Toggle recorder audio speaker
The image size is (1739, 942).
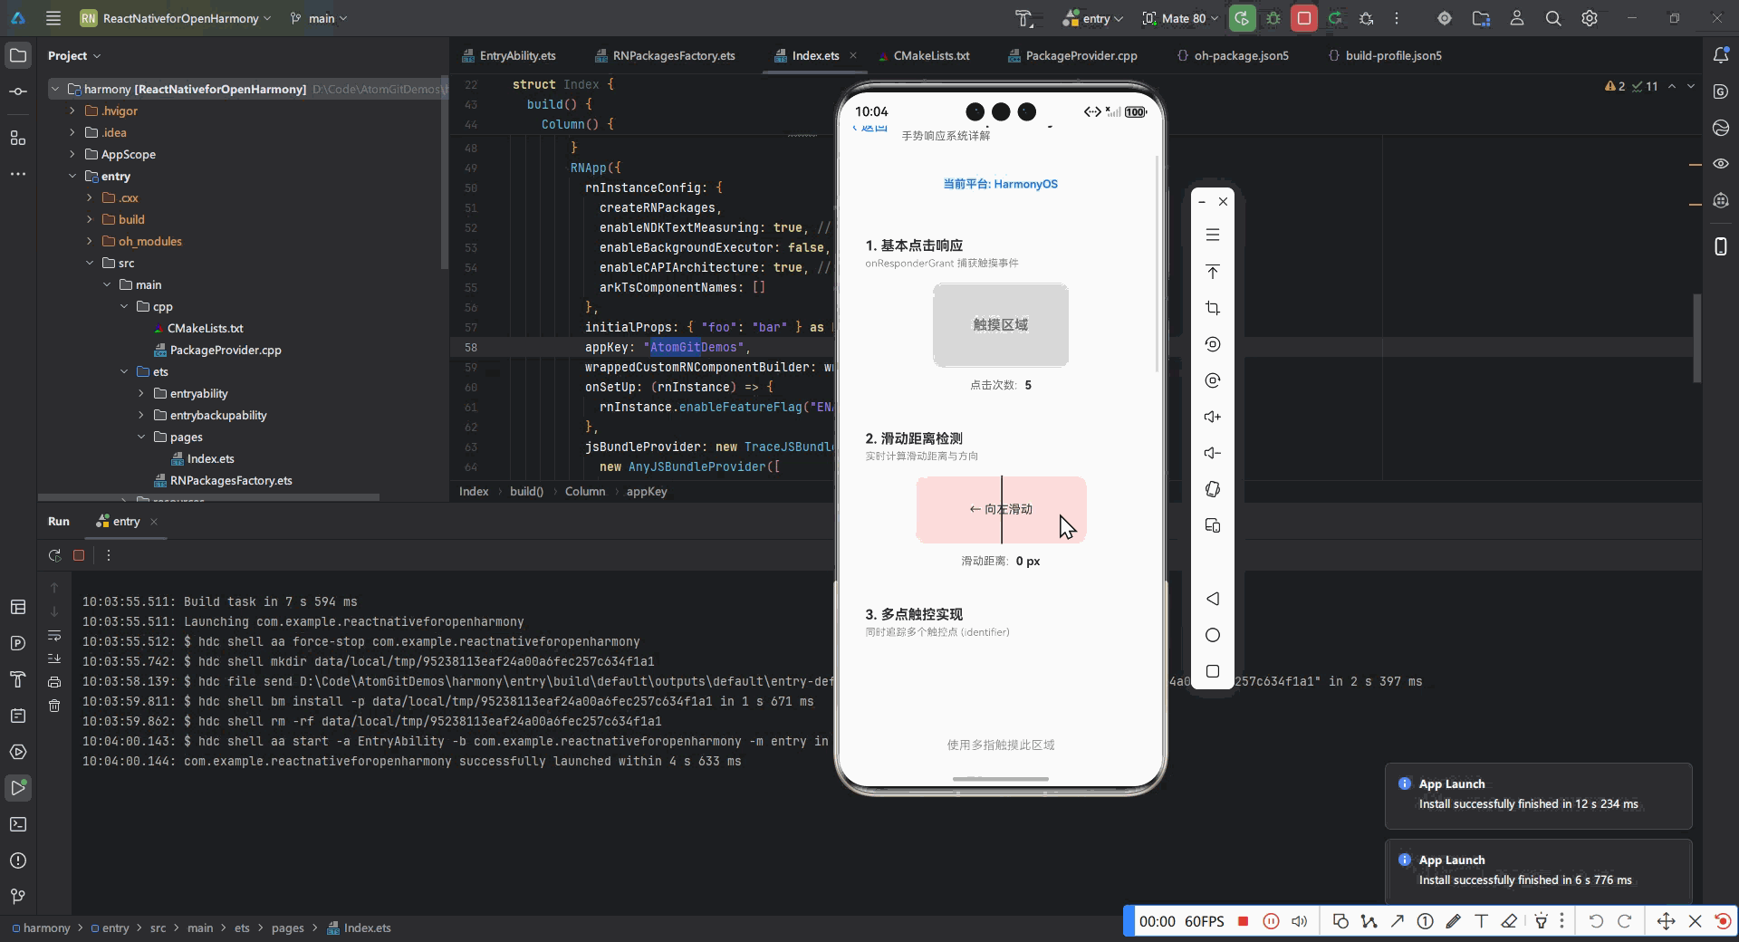(x=1300, y=921)
